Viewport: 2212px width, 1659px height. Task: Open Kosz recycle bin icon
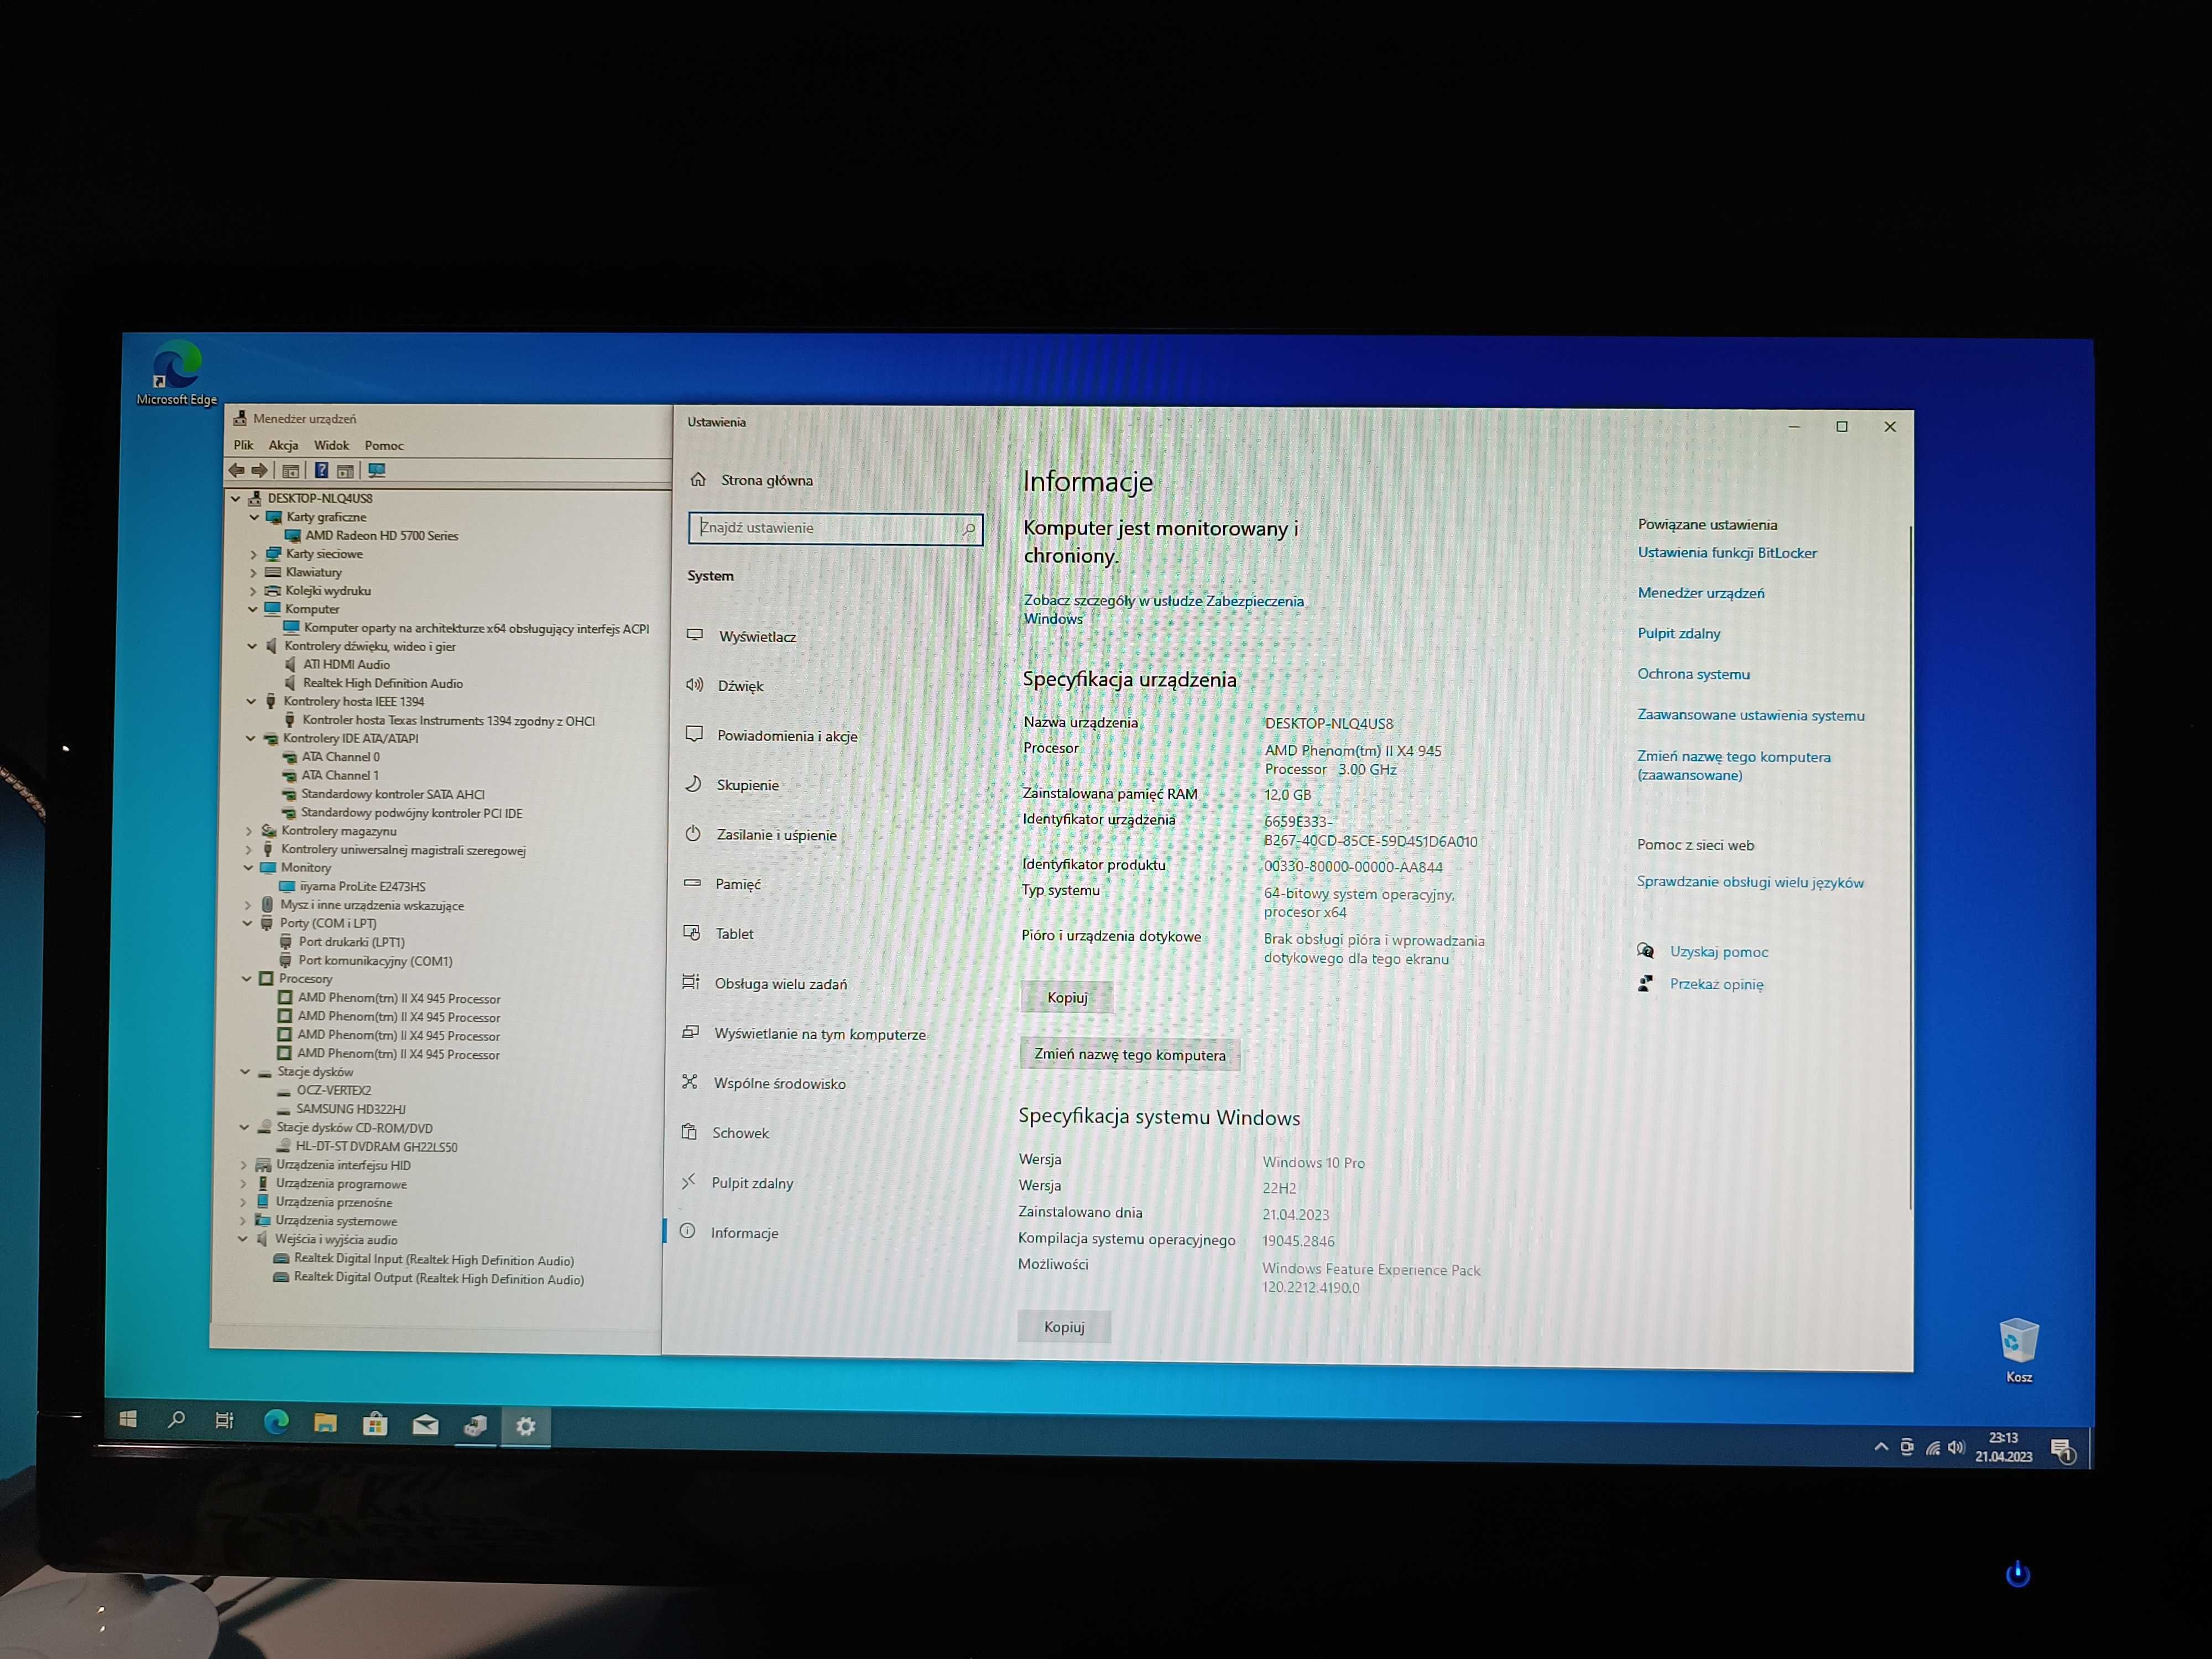[2018, 1350]
